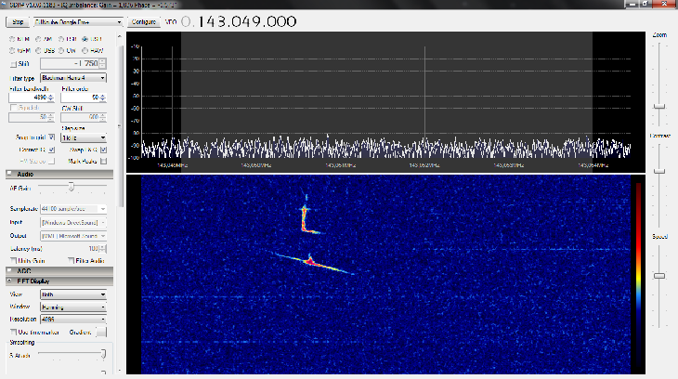Open the FFT Resolution dropdown
The image size is (678, 379).
click(72, 318)
